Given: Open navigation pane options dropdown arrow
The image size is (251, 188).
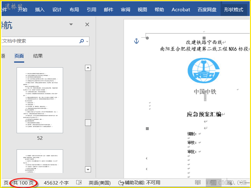Looking at the screenshot, I should 71,24.
